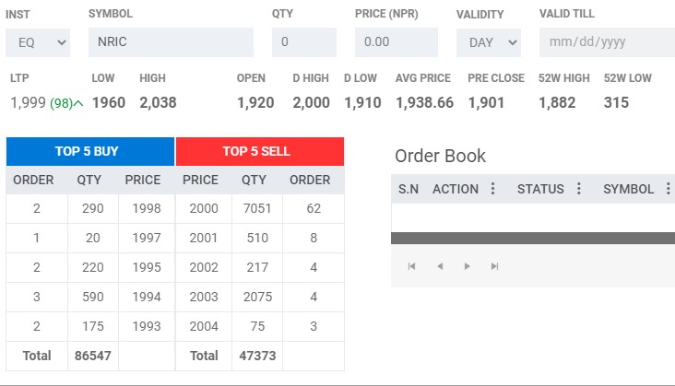Go to previous page of Order Book
This screenshot has width=675, height=386.
pyautogui.click(x=440, y=266)
